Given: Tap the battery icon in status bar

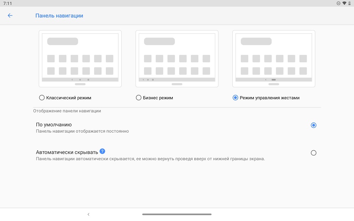Looking at the screenshot, I should point(349,3).
